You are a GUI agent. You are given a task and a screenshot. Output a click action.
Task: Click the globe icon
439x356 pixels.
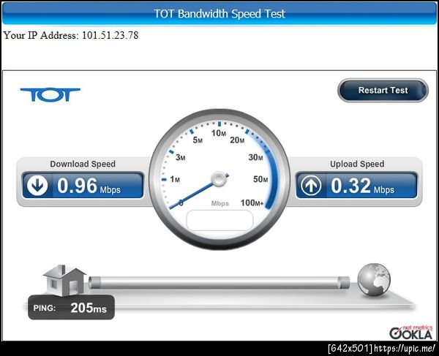pos(374,279)
